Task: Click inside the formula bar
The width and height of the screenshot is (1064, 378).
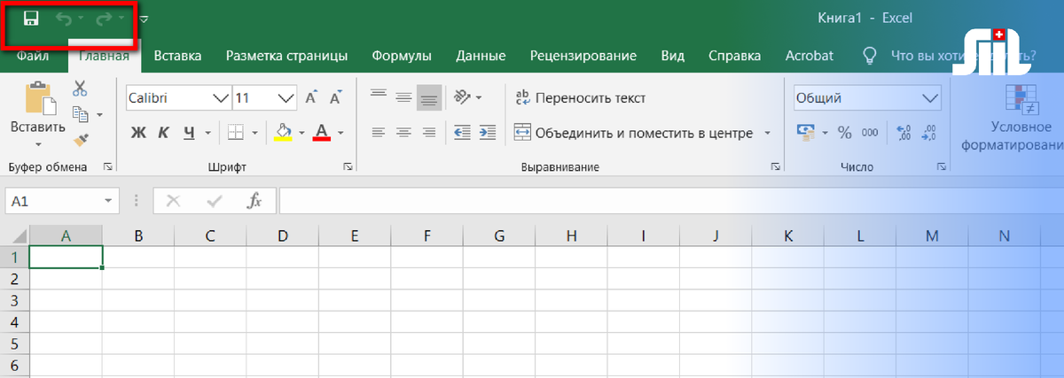Action: point(669,201)
